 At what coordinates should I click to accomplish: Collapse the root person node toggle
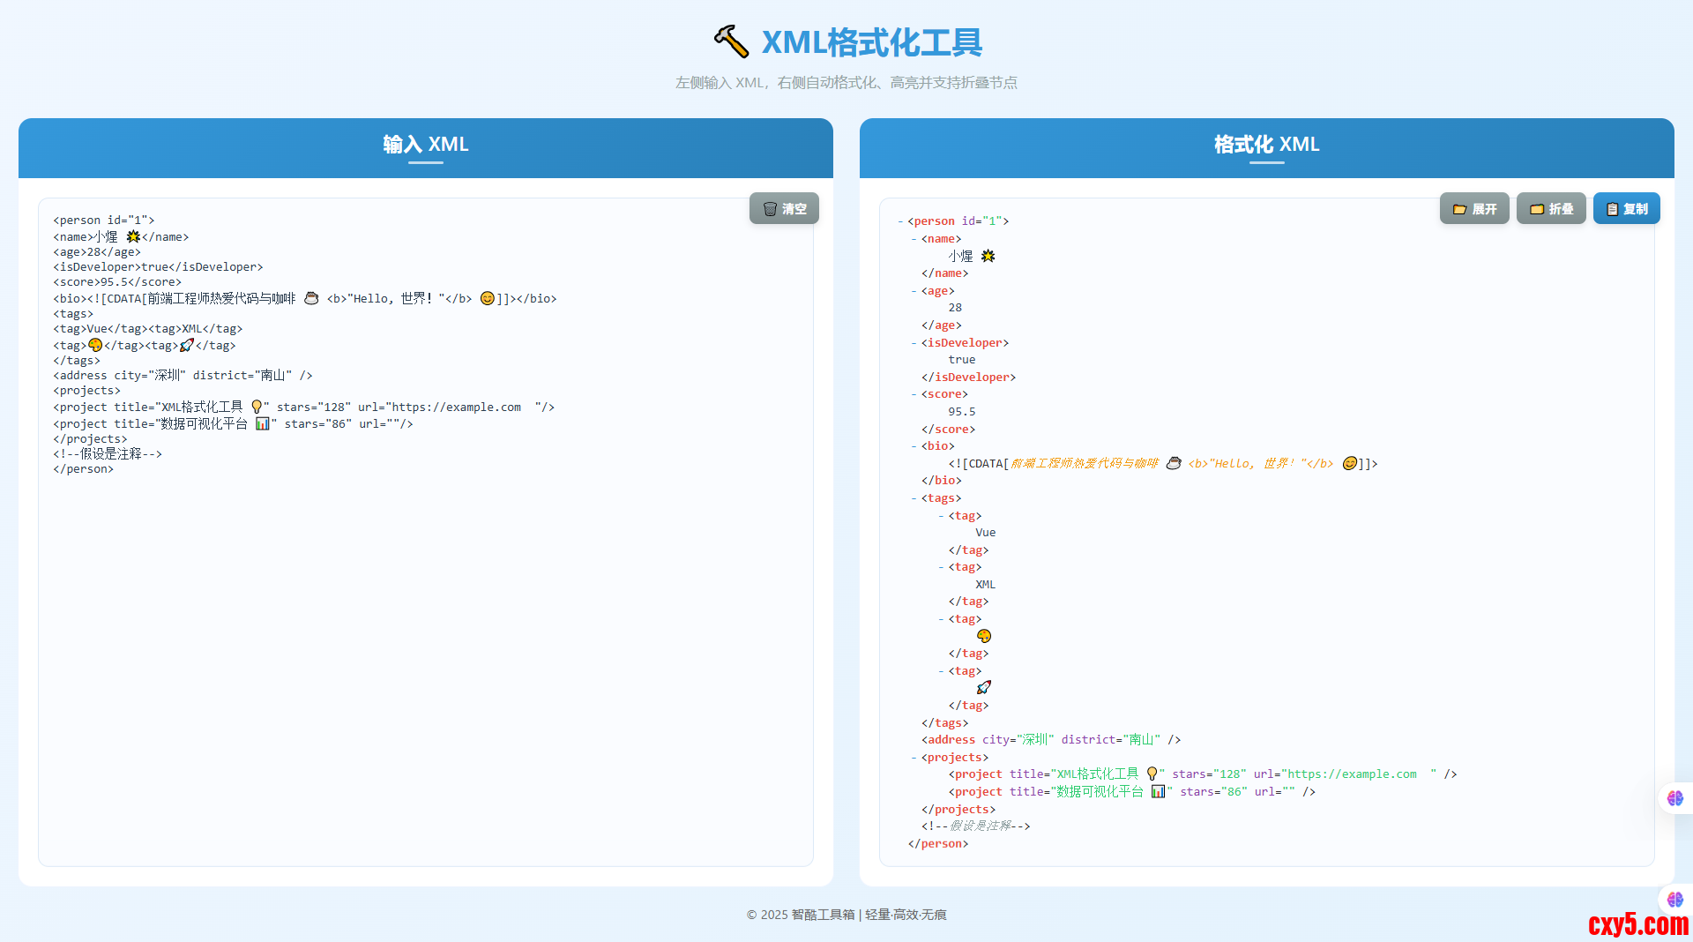(900, 221)
